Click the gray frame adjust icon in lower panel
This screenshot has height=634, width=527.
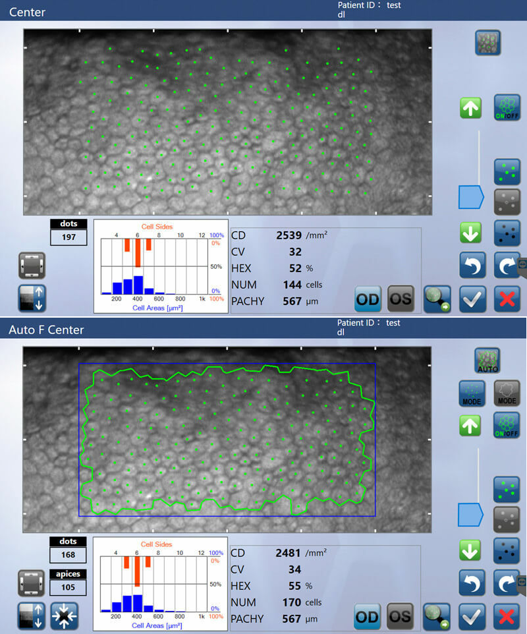[32, 583]
